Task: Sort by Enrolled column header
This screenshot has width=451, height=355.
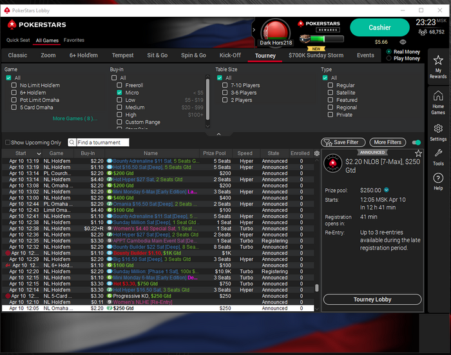Action: [300, 153]
